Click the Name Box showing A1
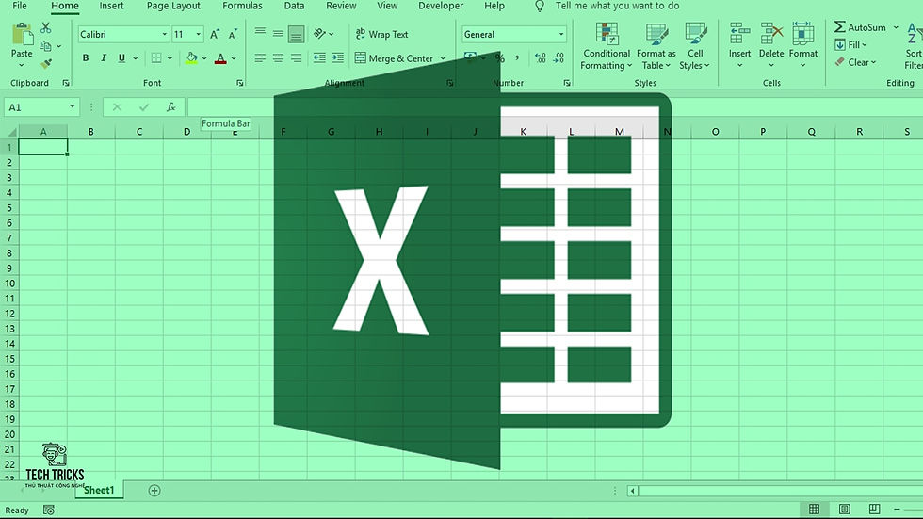Image resolution: width=923 pixels, height=519 pixels. (x=41, y=107)
